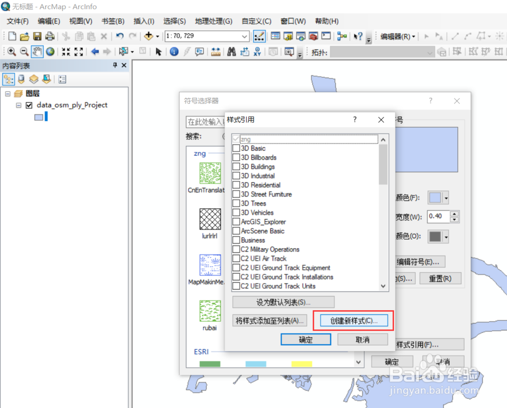
Task: Open the Add Data dropdown arrow
Action: (158, 36)
